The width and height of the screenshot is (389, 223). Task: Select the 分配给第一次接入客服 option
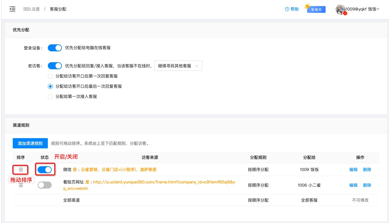(x=50, y=96)
